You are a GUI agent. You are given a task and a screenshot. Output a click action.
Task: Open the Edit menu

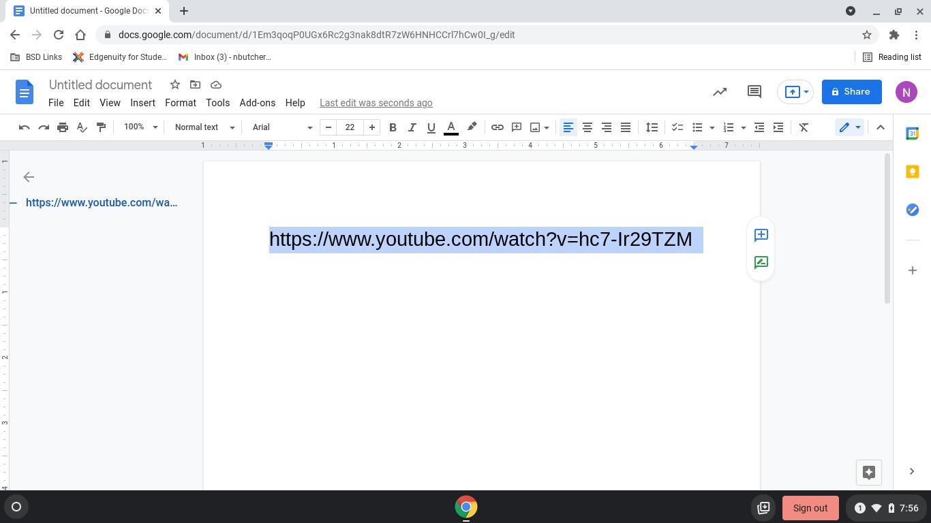[x=82, y=103]
